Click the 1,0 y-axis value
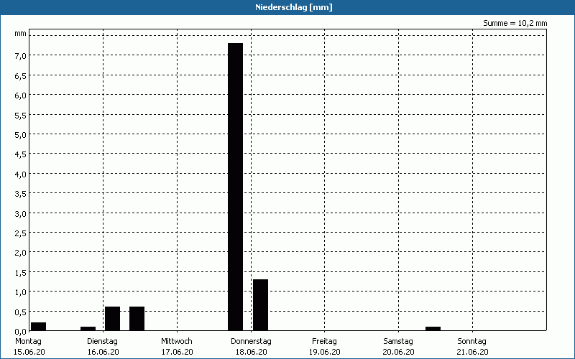 (21, 292)
